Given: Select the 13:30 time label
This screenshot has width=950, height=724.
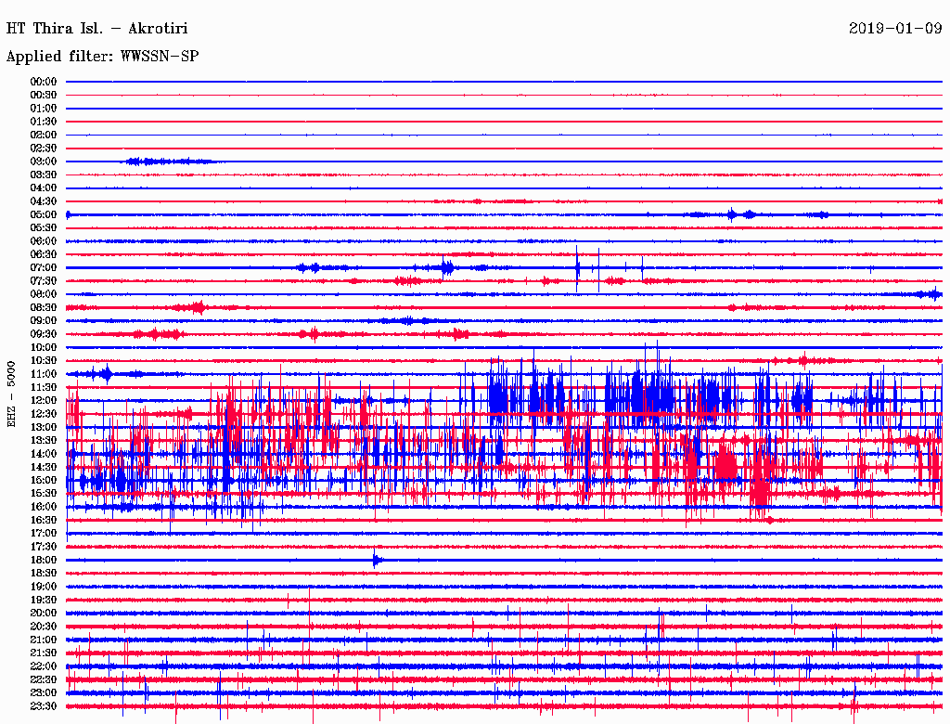Looking at the screenshot, I should tap(43, 440).
